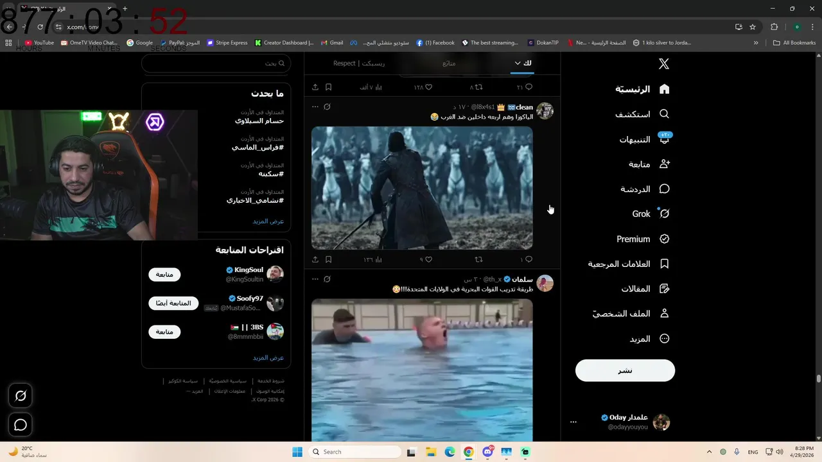Switch to the Respect | ريسبكت tab
The image size is (822, 462).
click(359, 63)
